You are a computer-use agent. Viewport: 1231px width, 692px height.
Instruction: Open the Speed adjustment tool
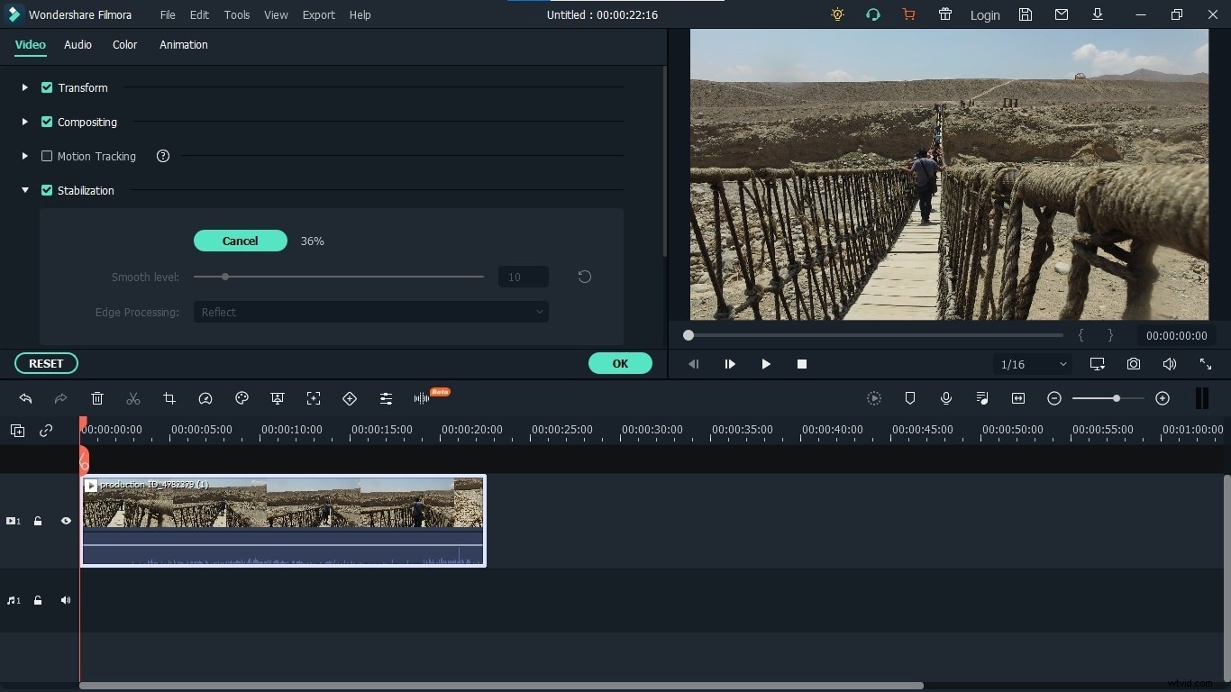point(205,398)
